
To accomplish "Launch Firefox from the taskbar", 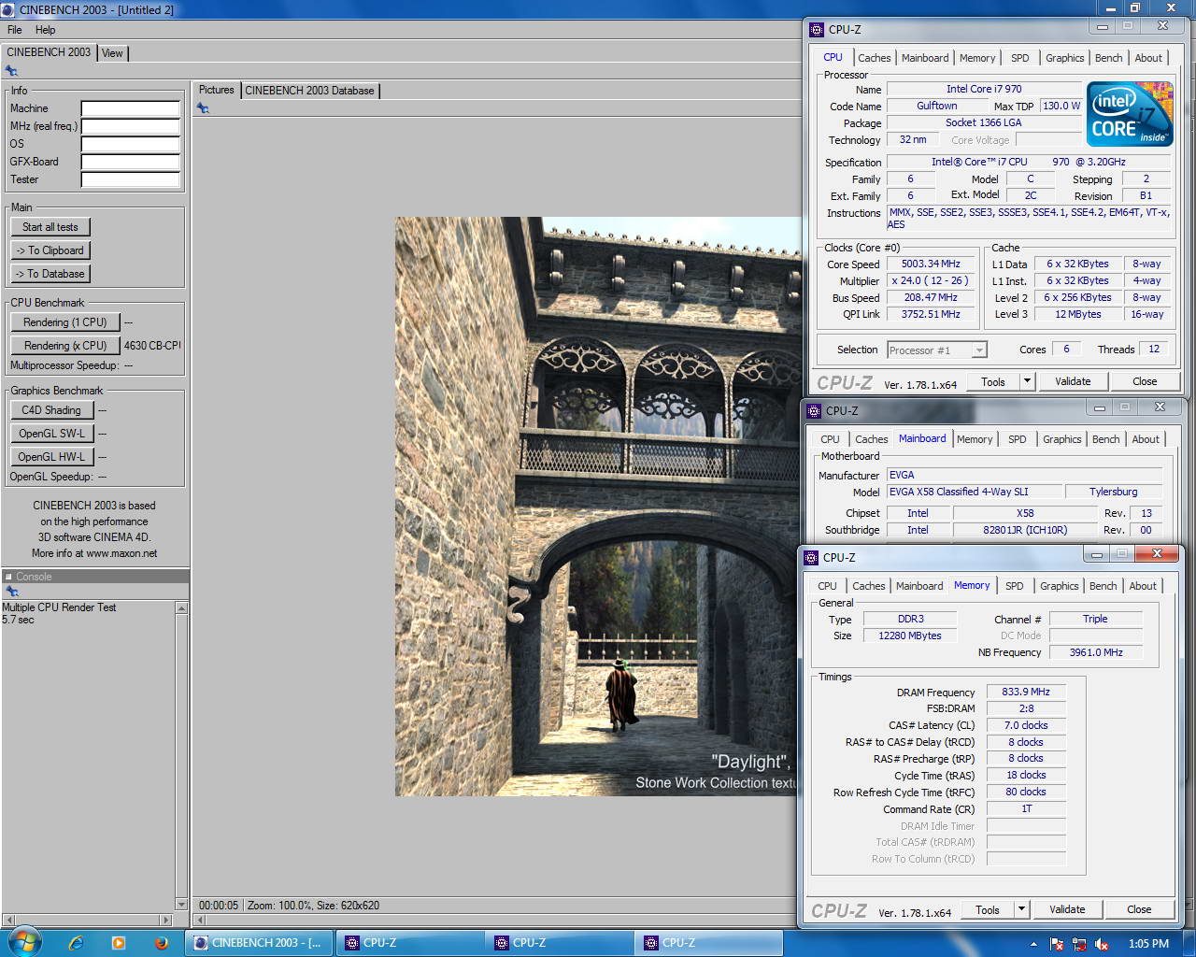I will point(161,943).
